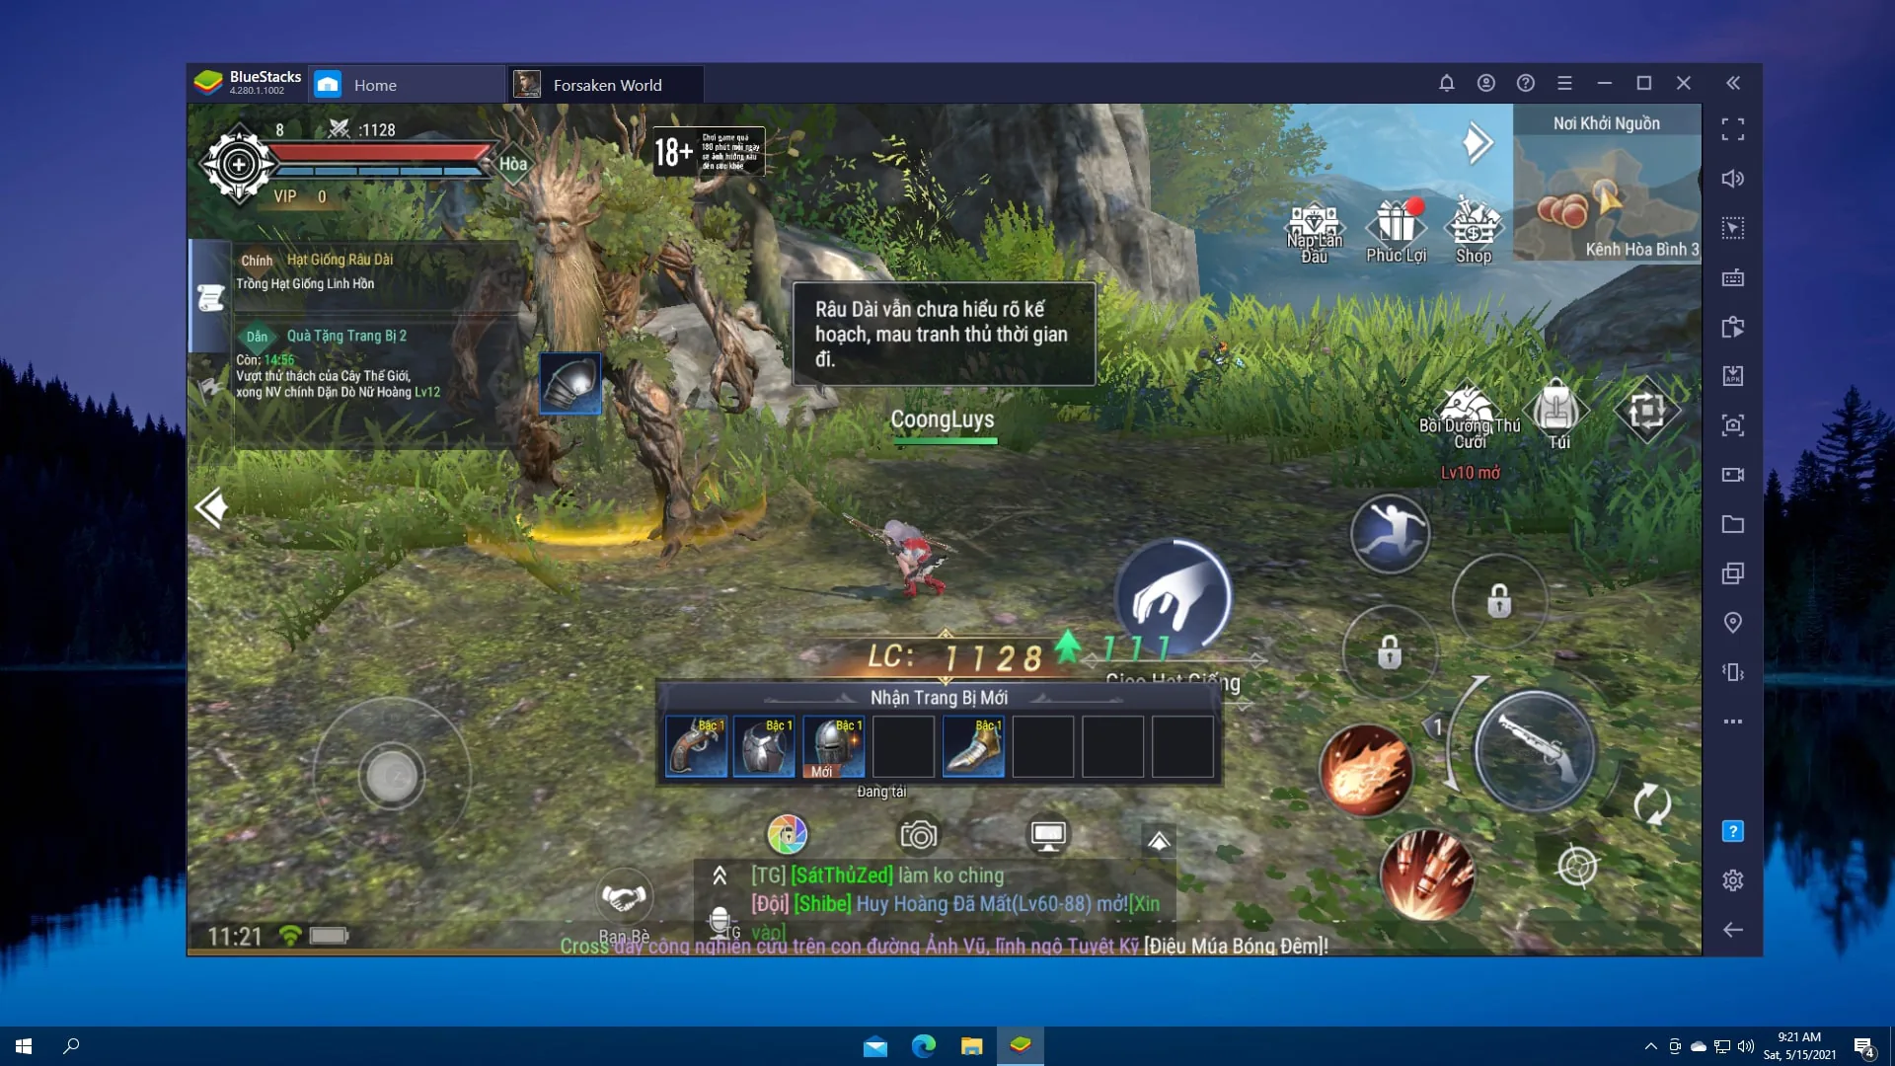
Task: Open BlueStacks settings gear in sidebar
Action: pos(1732,880)
